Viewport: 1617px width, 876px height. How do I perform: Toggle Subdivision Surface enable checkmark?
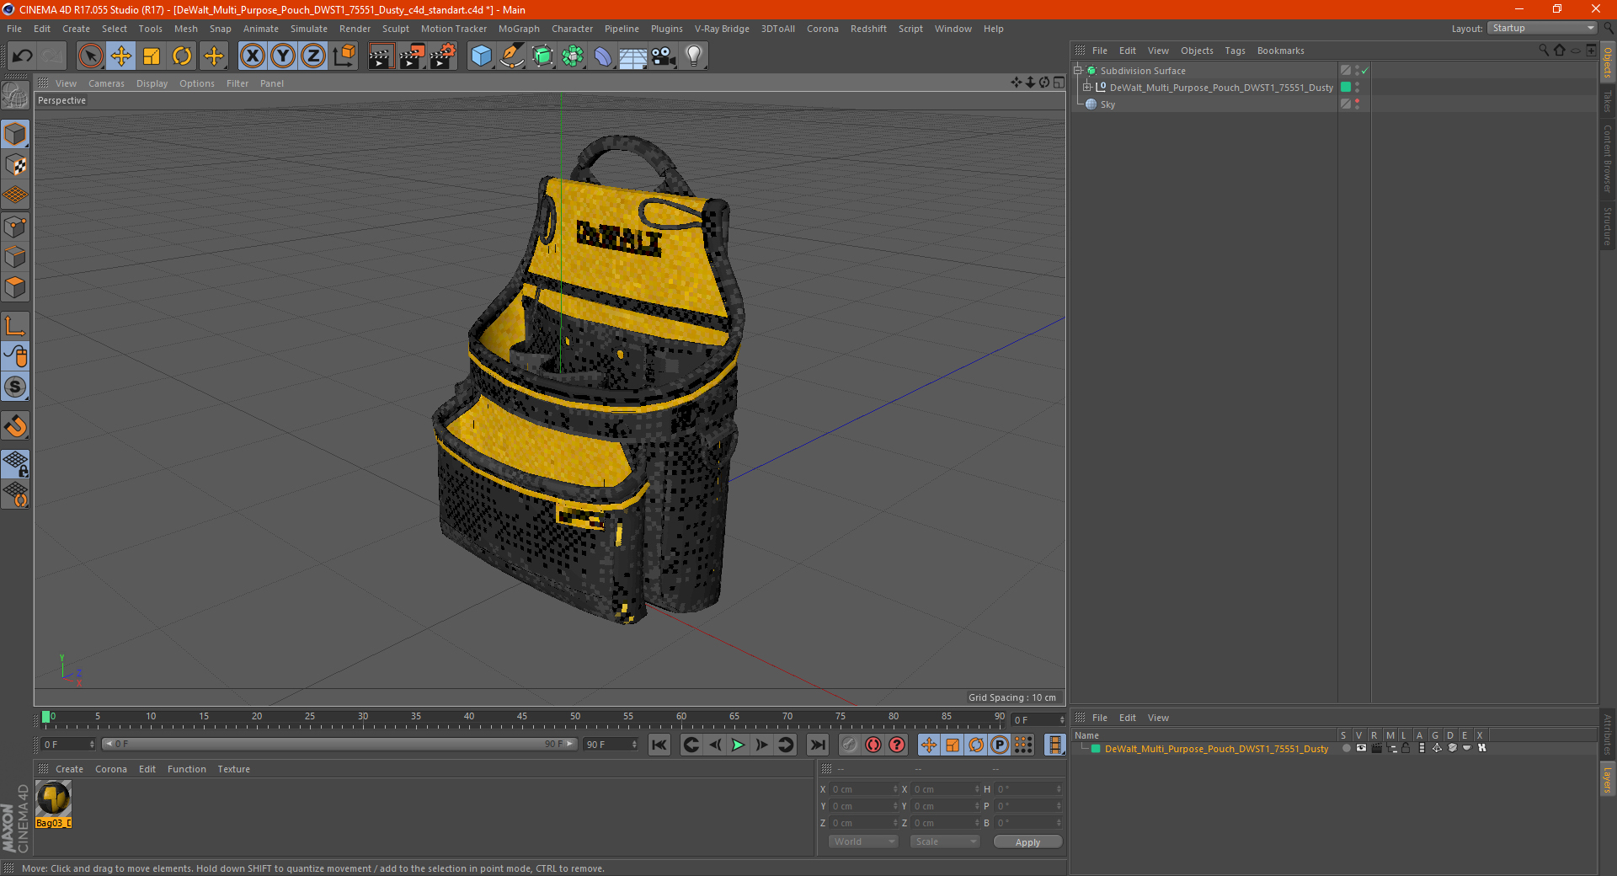point(1365,71)
